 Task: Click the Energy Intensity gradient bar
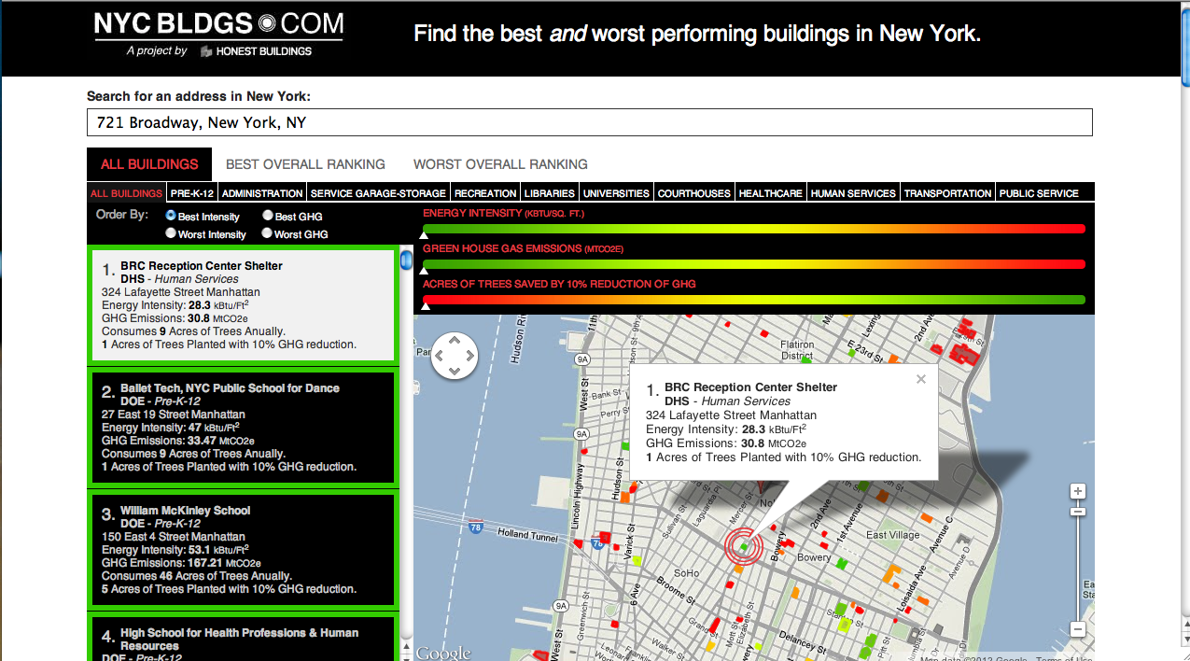pos(753,229)
